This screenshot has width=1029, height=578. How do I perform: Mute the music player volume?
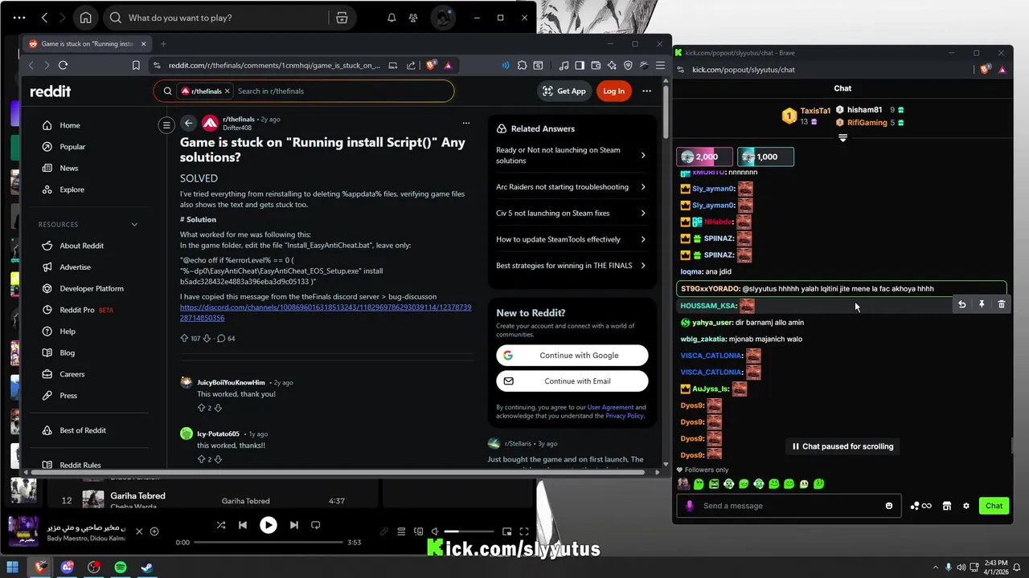(435, 531)
